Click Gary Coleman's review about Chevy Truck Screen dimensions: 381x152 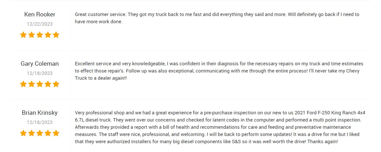coord(219,71)
